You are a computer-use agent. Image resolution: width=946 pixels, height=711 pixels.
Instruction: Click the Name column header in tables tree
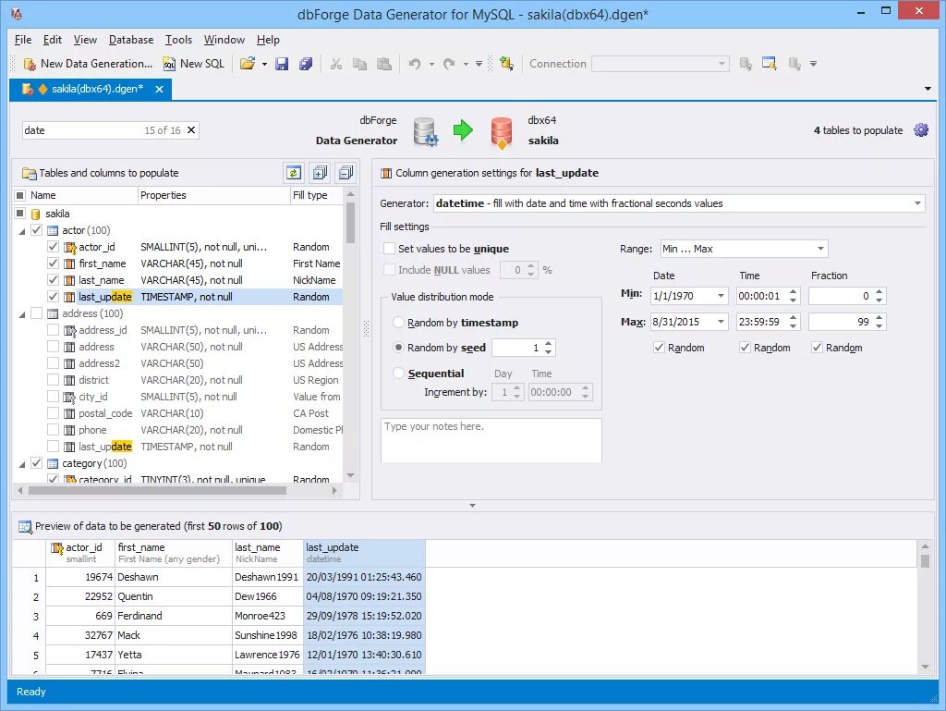pyautogui.click(x=83, y=195)
